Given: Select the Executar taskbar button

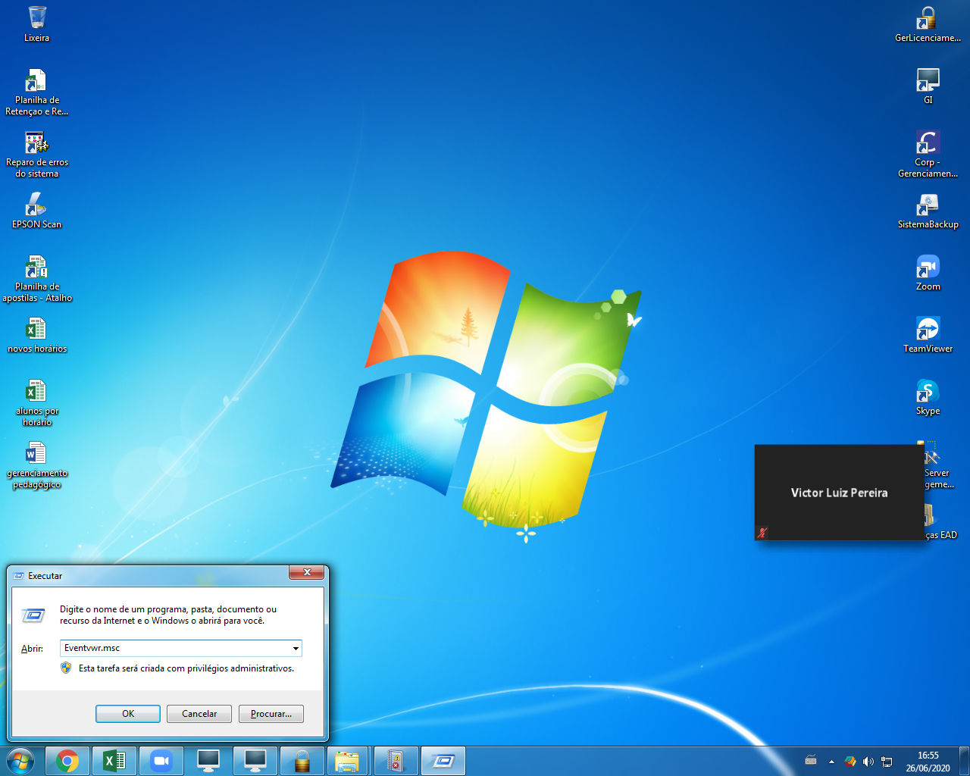Looking at the screenshot, I should 443,761.
